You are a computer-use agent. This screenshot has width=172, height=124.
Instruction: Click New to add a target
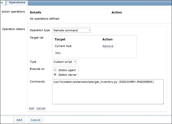coord(58,53)
